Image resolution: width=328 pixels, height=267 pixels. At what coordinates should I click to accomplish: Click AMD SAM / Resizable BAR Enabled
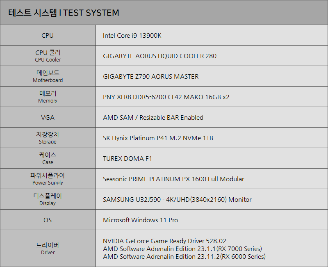click(x=153, y=118)
